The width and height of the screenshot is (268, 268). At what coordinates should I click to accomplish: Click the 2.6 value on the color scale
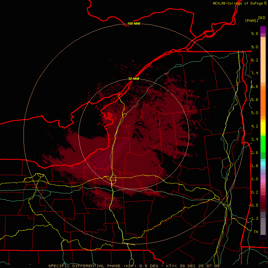[x=255, y=153]
